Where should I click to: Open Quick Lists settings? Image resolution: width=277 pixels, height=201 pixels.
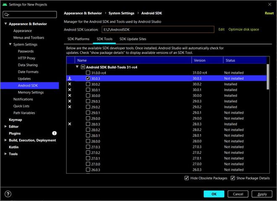(21, 106)
